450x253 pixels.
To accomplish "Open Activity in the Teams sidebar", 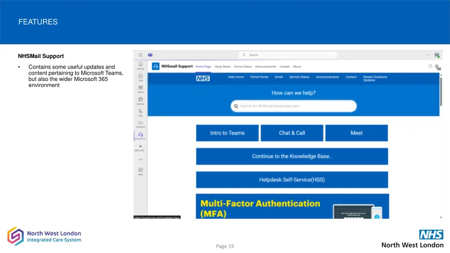I will 141,66.
